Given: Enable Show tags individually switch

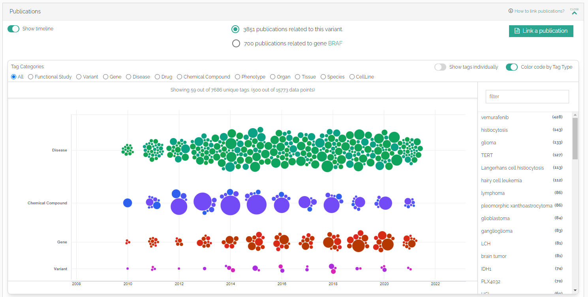Looking at the screenshot, I should click(440, 67).
